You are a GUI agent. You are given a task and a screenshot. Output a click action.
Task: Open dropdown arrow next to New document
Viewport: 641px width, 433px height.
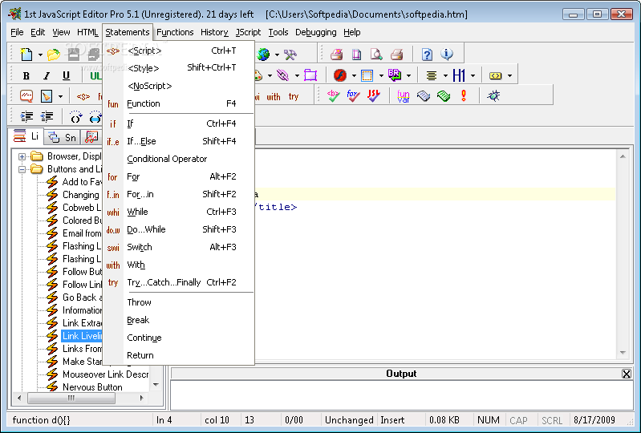pos(40,55)
